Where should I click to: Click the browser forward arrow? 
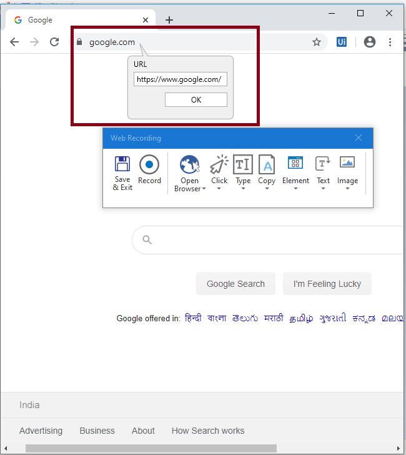[x=34, y=42]
